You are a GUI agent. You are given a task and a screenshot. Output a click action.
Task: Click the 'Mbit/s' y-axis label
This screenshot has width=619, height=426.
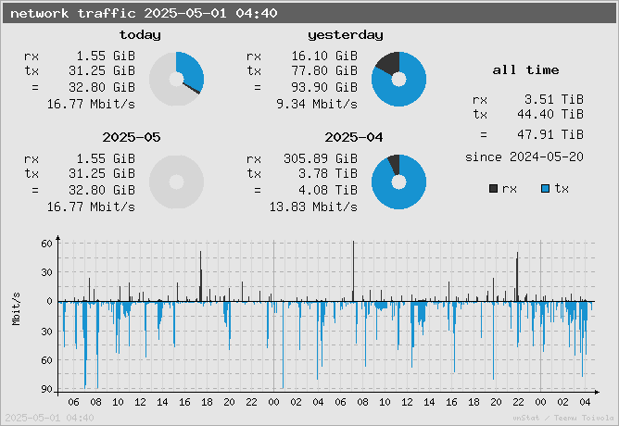[16, 309]
